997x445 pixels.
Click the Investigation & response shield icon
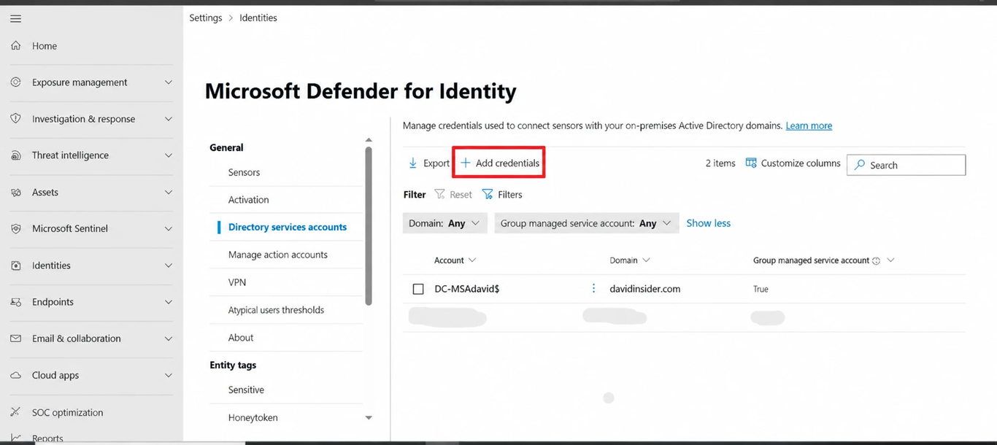(x=16, y=119)
